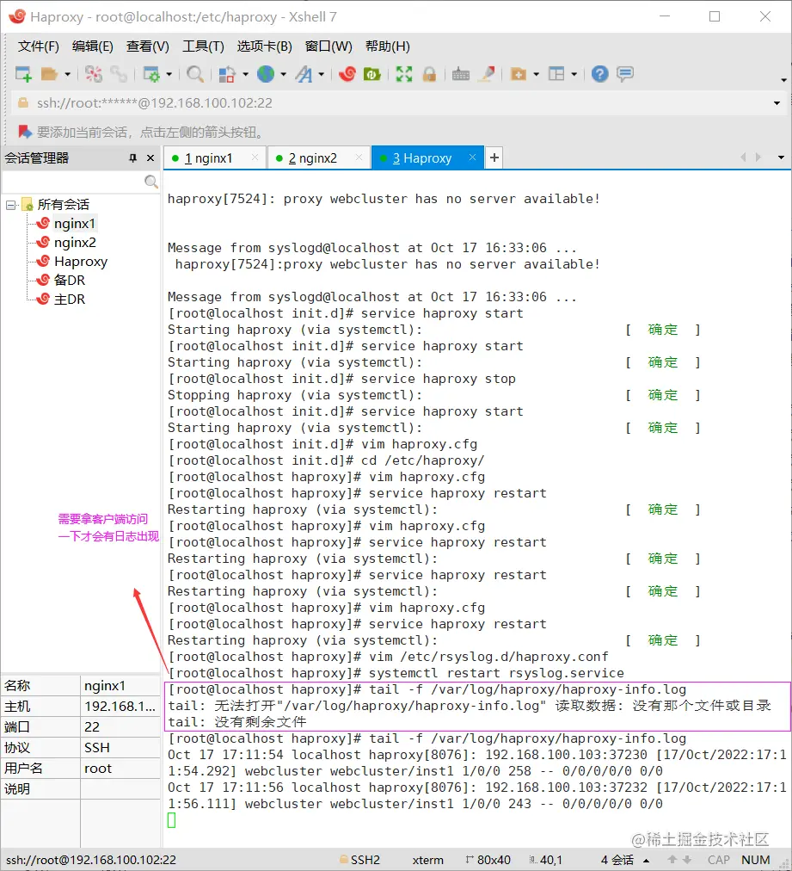Click the folder with plus toolbar icon
The height and width of the screenshot is (871, 792).
(x=518, y=74)
